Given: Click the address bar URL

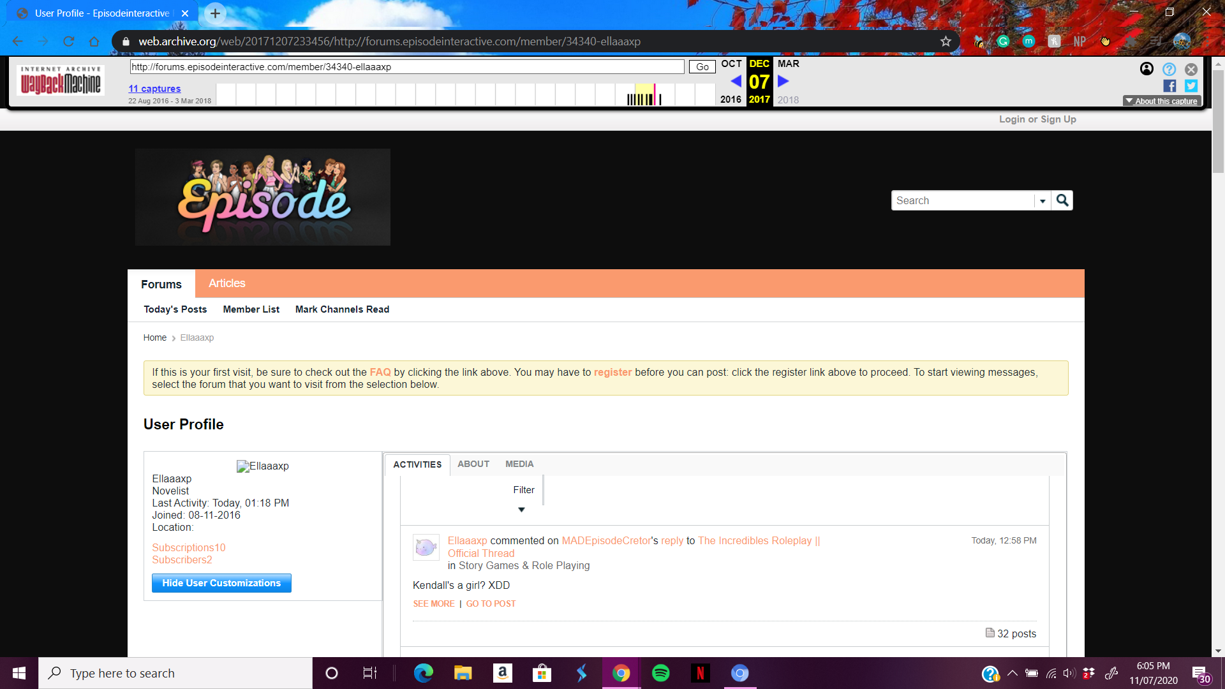Looking at the screenshot, I should coord(389,41).
